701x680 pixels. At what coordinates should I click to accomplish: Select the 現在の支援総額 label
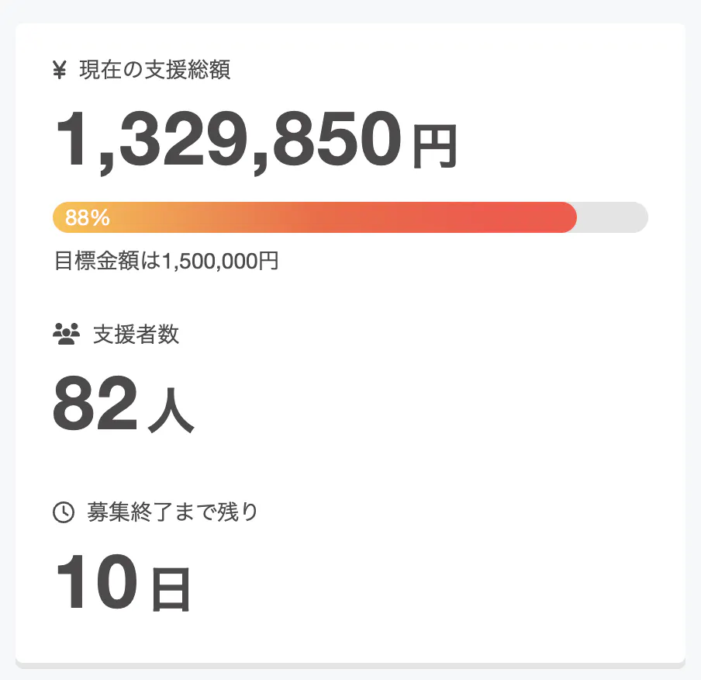pos(155,71)
